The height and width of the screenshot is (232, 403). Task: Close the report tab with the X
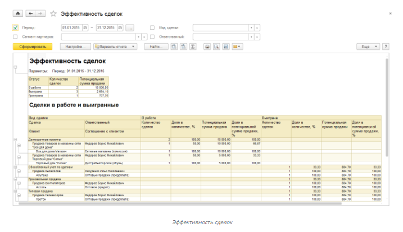pos(390,13)
